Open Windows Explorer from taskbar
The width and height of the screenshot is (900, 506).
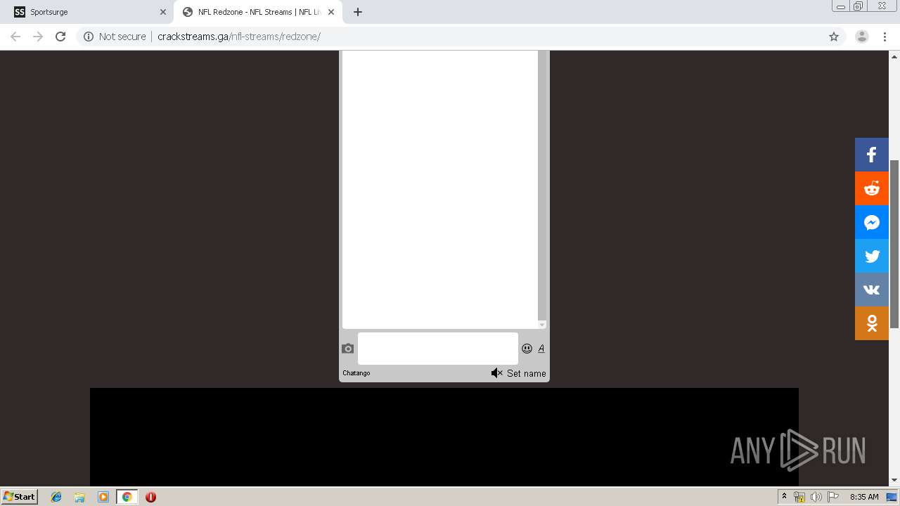(79, 497)
